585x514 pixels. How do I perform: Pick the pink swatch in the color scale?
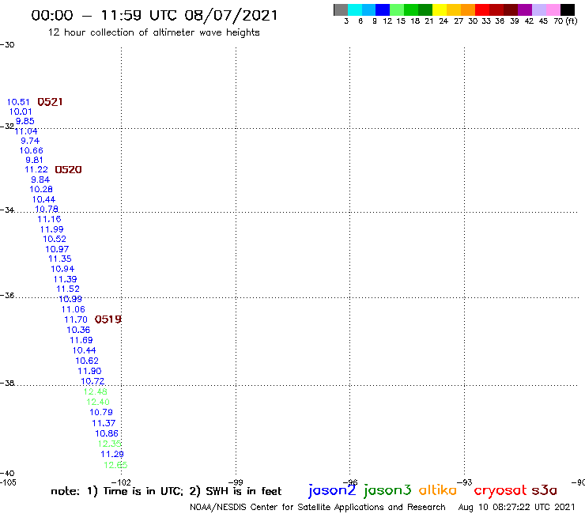[x=553, y=9]
